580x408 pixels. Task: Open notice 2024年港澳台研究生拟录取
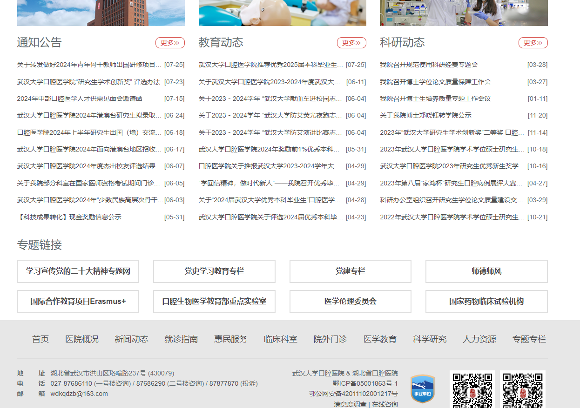tap(89, 115)
